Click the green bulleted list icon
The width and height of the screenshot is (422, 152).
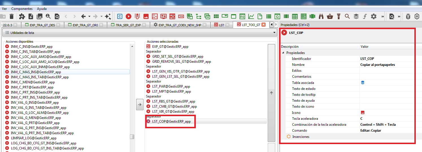[x=269, y=16]
